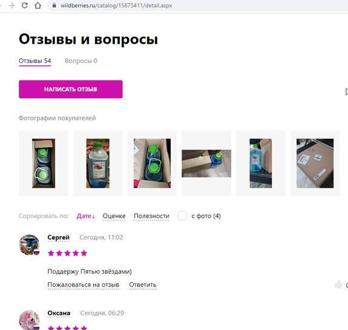The height and width of the screenshot is (330, 348).
Task: Sort reviews by Дате
Action: [x=86, y=216]
